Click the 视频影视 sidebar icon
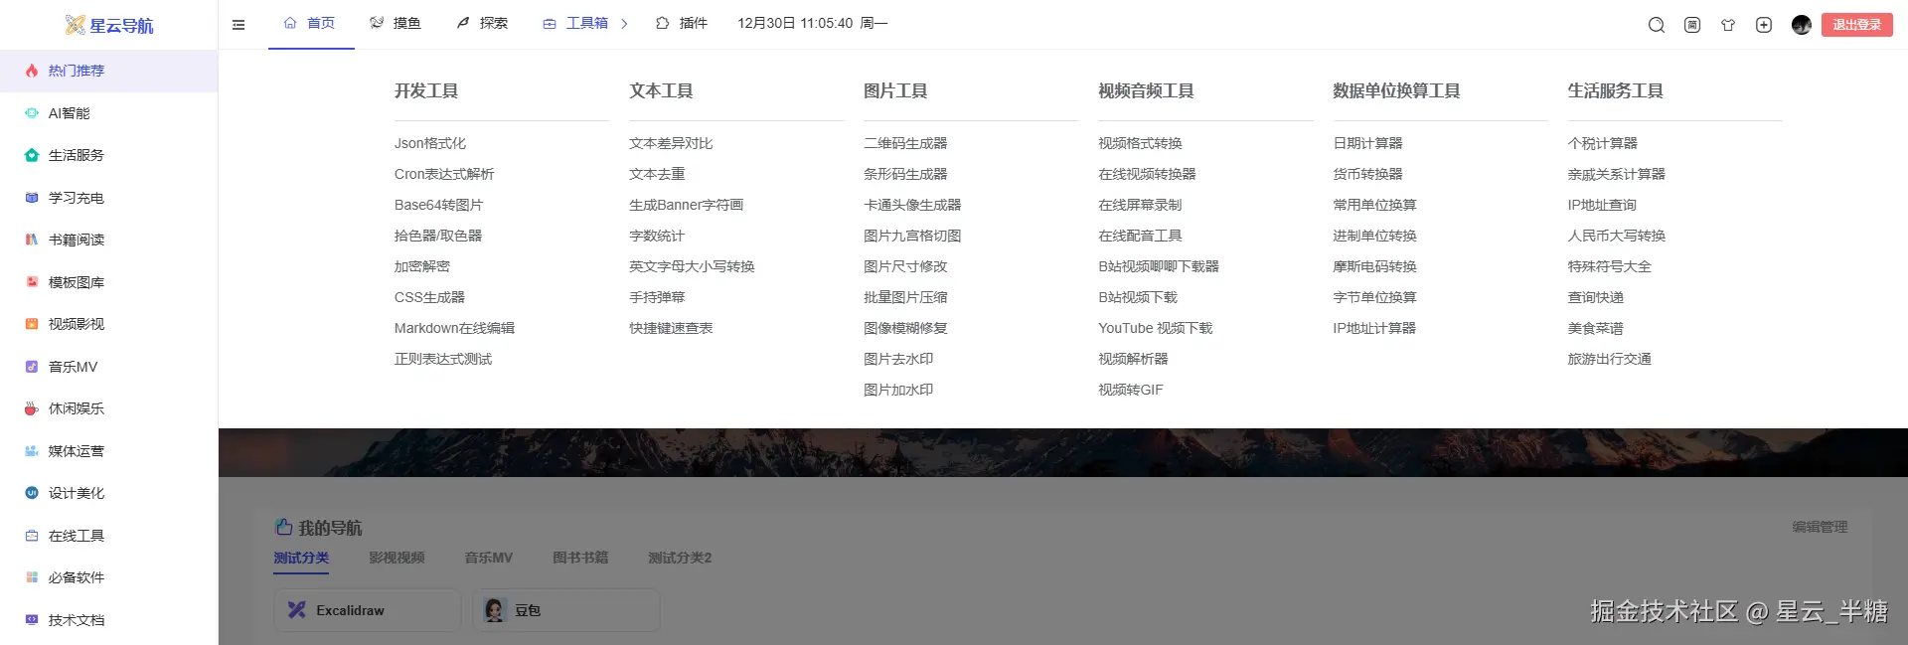This screenshot has width=1908, height=645. click(32, 324)
